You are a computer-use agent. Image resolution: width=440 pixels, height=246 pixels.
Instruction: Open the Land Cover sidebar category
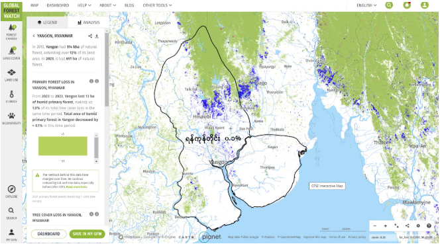pyautogui.click(x=11, y=53)
